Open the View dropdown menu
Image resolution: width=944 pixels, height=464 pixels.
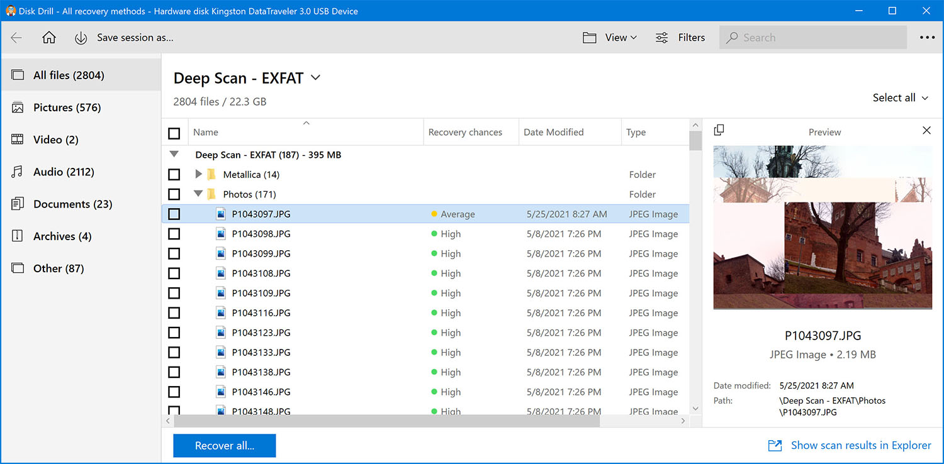click(x=620, y=38)
